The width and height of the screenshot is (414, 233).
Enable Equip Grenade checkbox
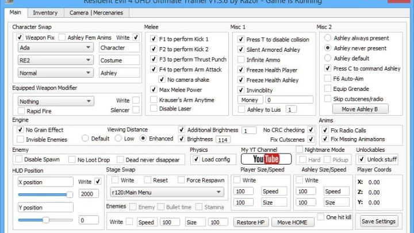pos(328,89)
